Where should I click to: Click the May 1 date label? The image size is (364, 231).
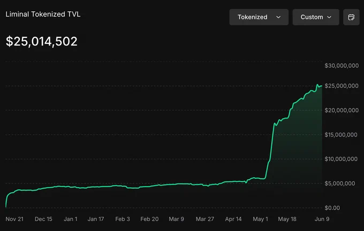pyautogui.click(x=260, y=219)
